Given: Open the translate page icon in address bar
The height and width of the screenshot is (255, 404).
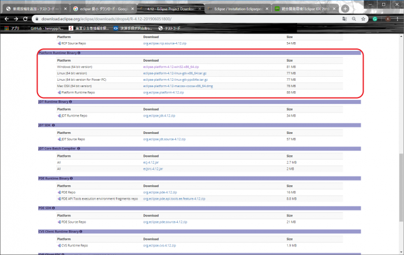Looking at the screenshot, I should pos(345,19).
